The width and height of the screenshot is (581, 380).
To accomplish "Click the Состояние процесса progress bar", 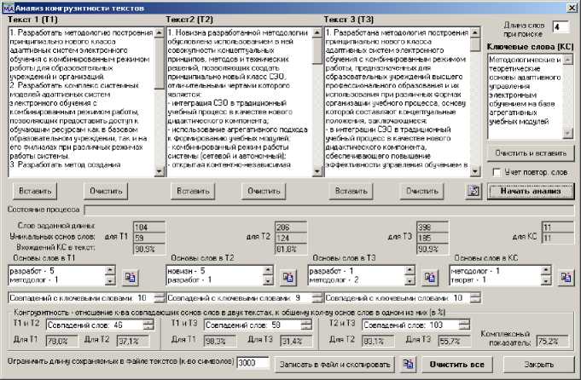I will 329,210.
